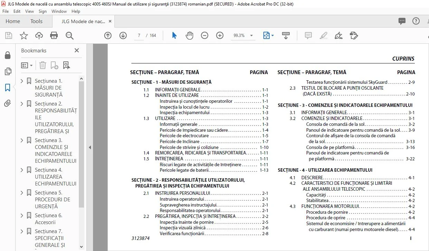Viewport: 429px width, 251px height.
Task: Select Secțiunea 1. MĂSURI DE SIGURANȚĂ bookmark
Action: [49, 88]
